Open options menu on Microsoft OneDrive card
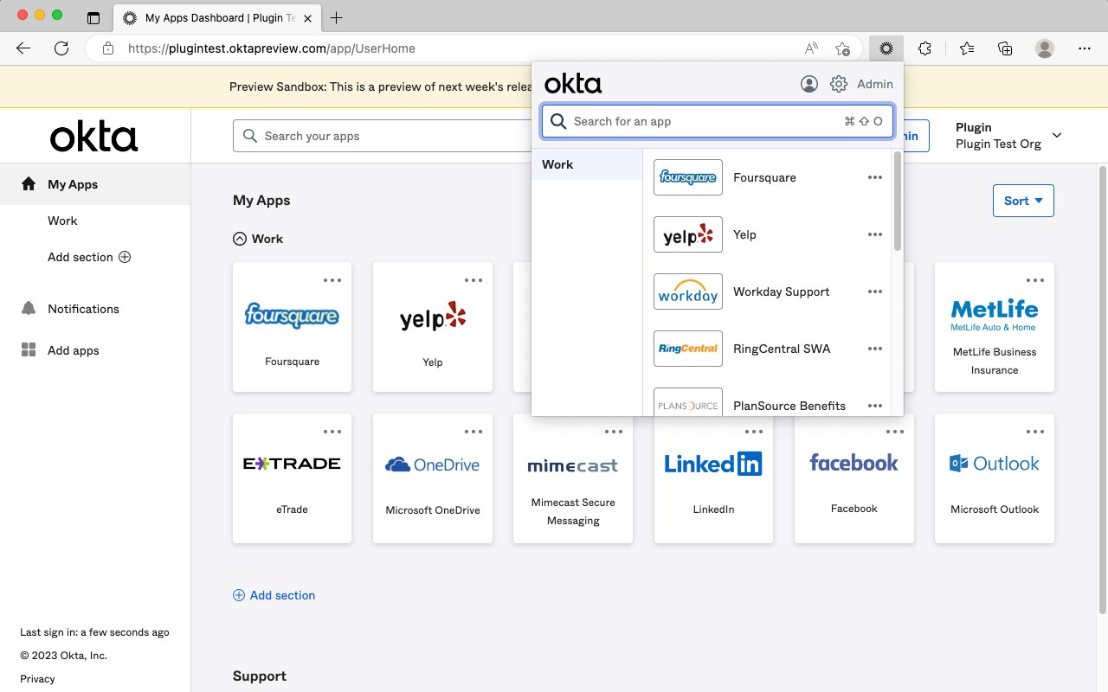This screenshot has height=692, width=1108. click(x=473, y=432)
